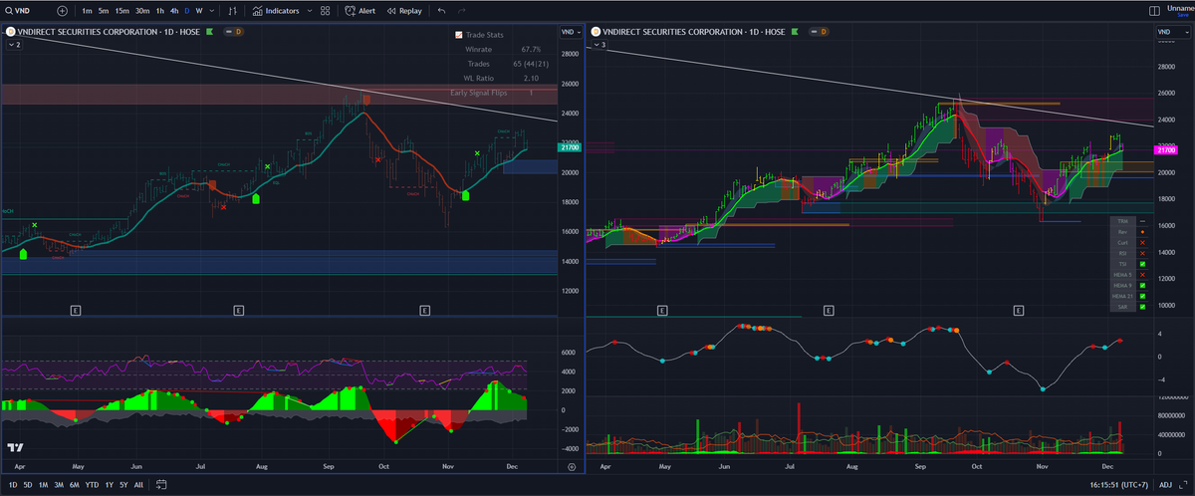This screenshot has width=1195, height=496.
Task: Open the Indicators dialog
Action: click(276, 10)
